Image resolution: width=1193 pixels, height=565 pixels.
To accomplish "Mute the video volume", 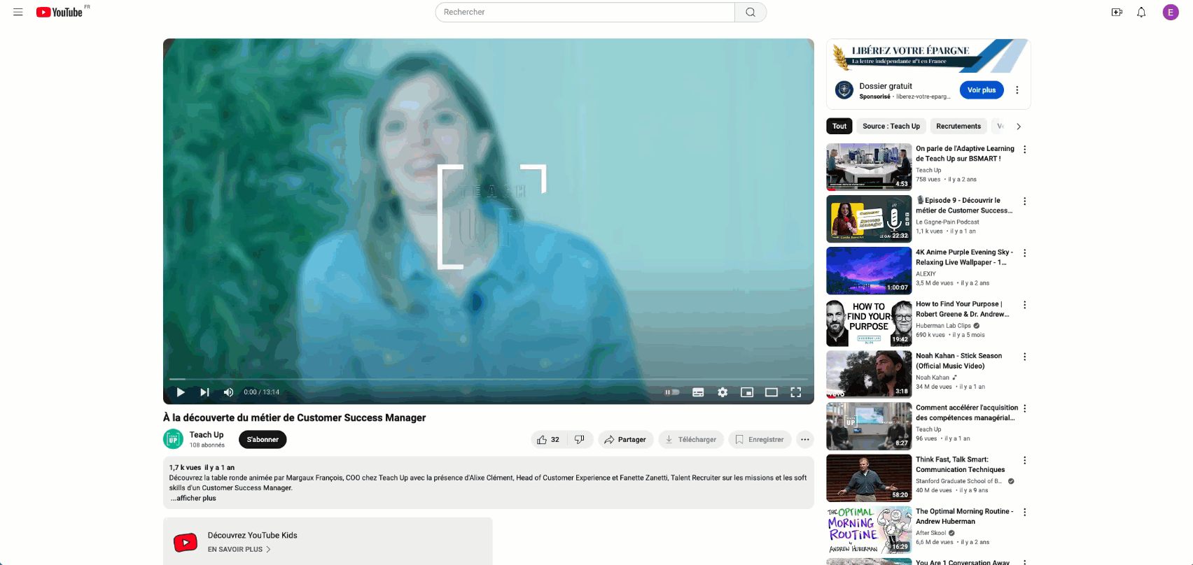I will pyautogui.click(x=228, y=392).
